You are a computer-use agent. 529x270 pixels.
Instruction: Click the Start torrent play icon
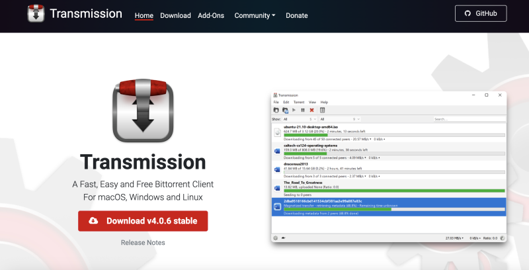pos(294,110)
